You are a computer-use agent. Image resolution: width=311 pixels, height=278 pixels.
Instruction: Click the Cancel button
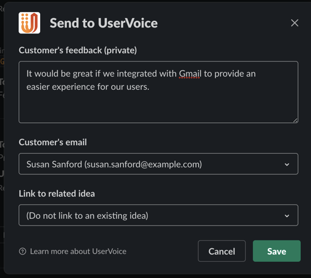(222, 251)
